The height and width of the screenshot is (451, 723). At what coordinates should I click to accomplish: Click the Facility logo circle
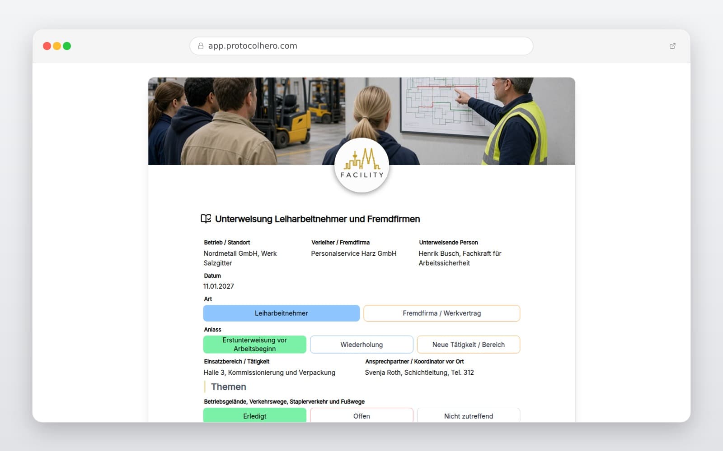coord(361,165)
